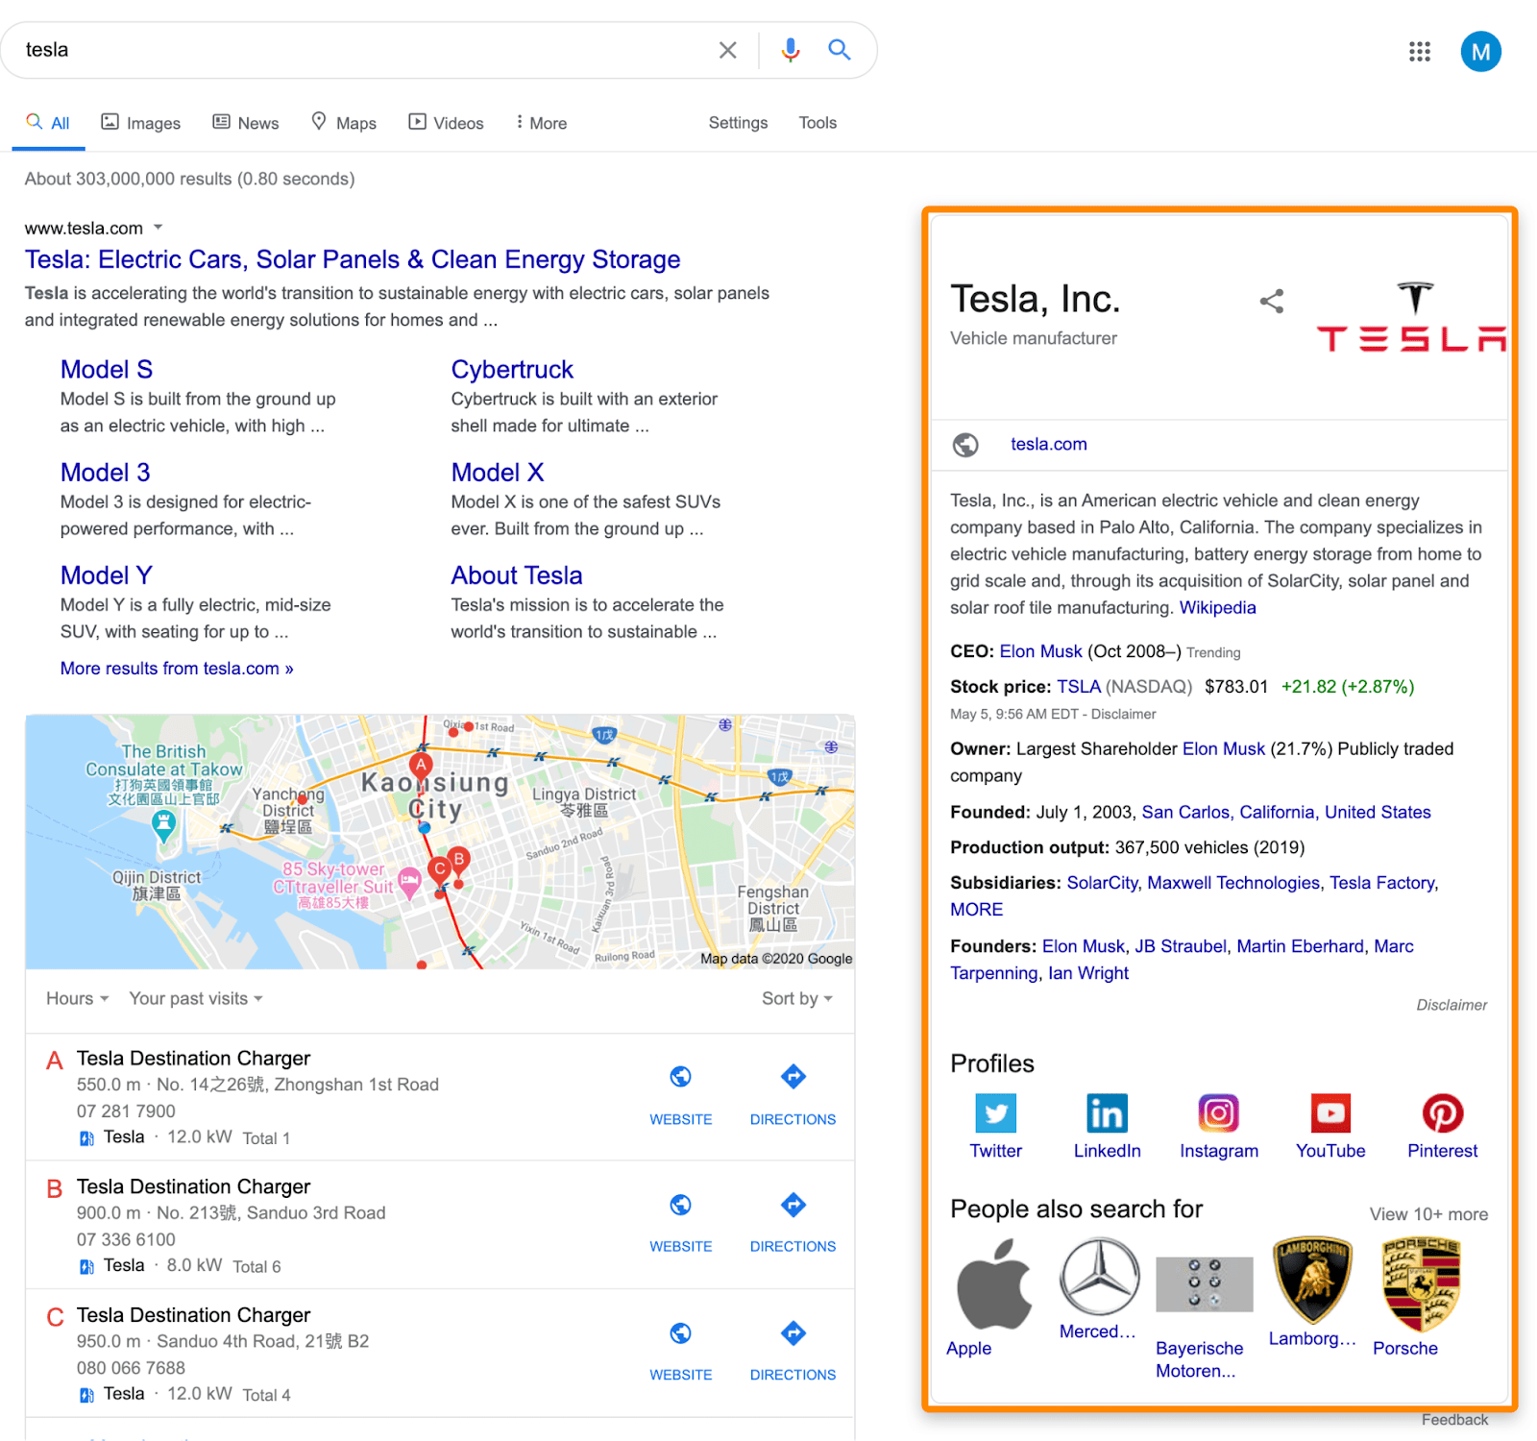The width and height of the screenshot is (1537, 1441).
Task: Open search Settings
Action: pyautogui.click(x=738, y=123)
